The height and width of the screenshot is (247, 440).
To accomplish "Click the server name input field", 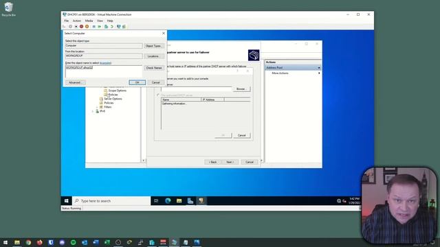I will (x=197, y=89).
